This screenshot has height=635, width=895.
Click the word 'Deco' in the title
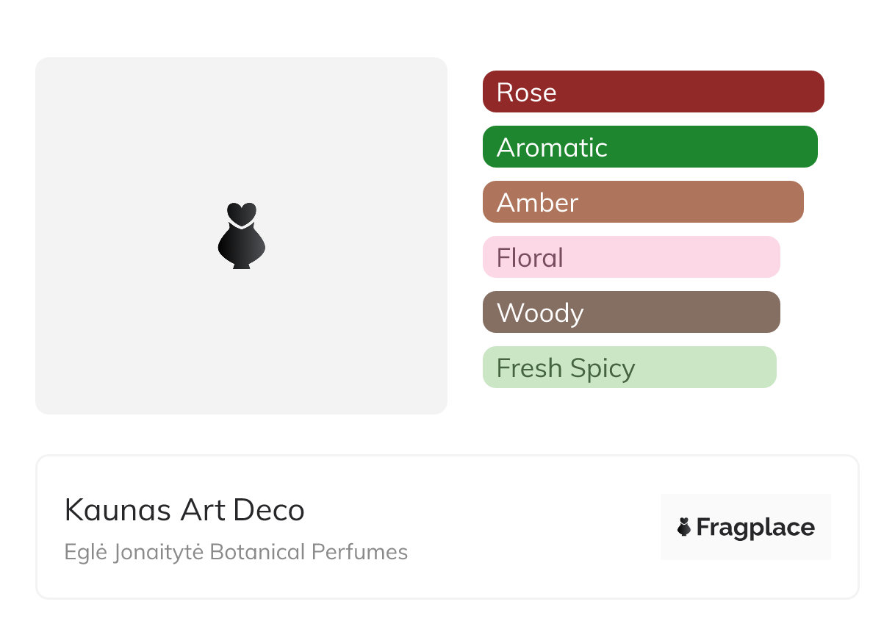click(269, 510)
